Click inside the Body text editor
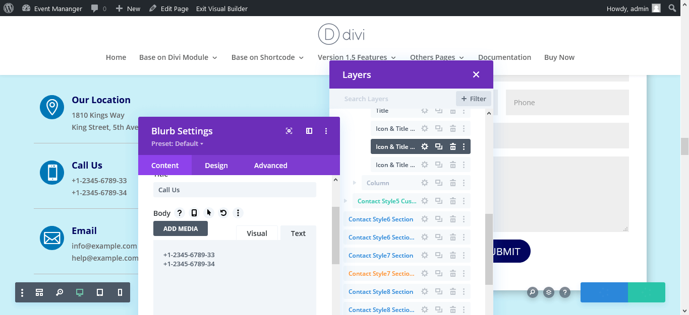The width and height of the screenshot is (689, 315). pyautogui.click(x=235, y=278)
